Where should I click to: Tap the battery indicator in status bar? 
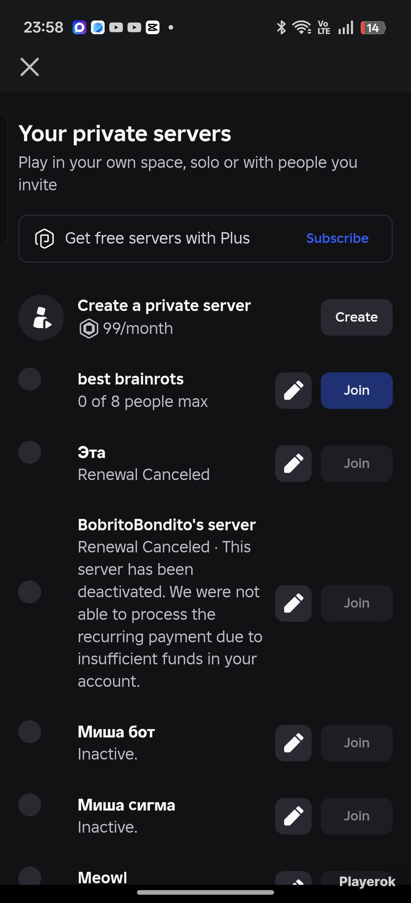click(373, 28)
